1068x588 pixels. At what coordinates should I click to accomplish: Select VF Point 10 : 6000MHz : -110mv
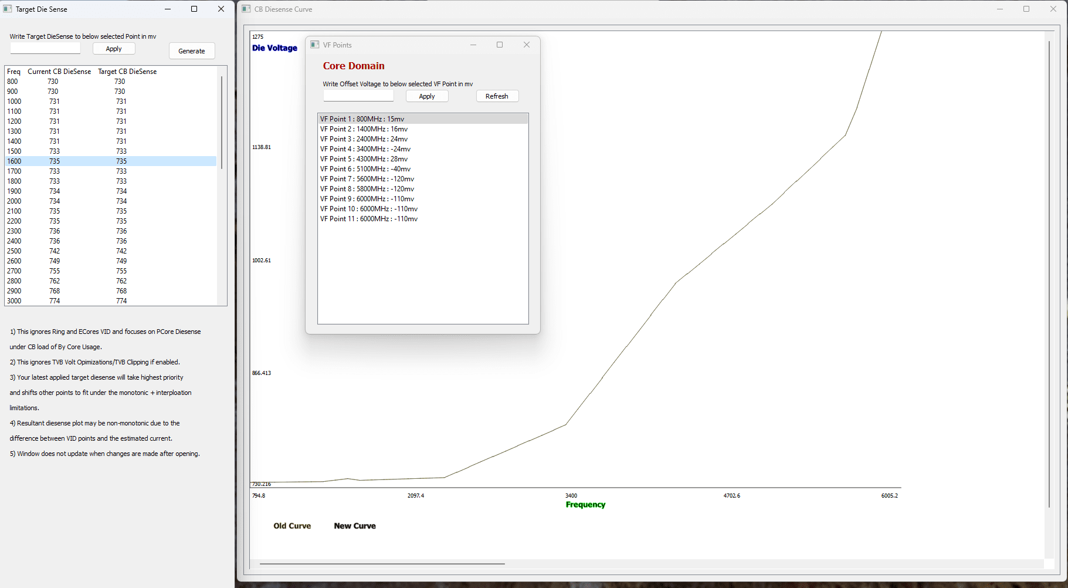coord(423,209)
